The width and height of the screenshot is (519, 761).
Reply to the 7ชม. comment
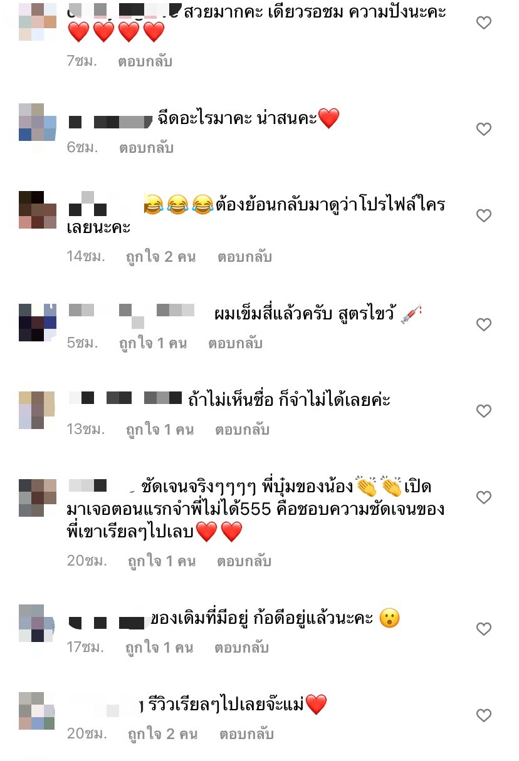145,62
